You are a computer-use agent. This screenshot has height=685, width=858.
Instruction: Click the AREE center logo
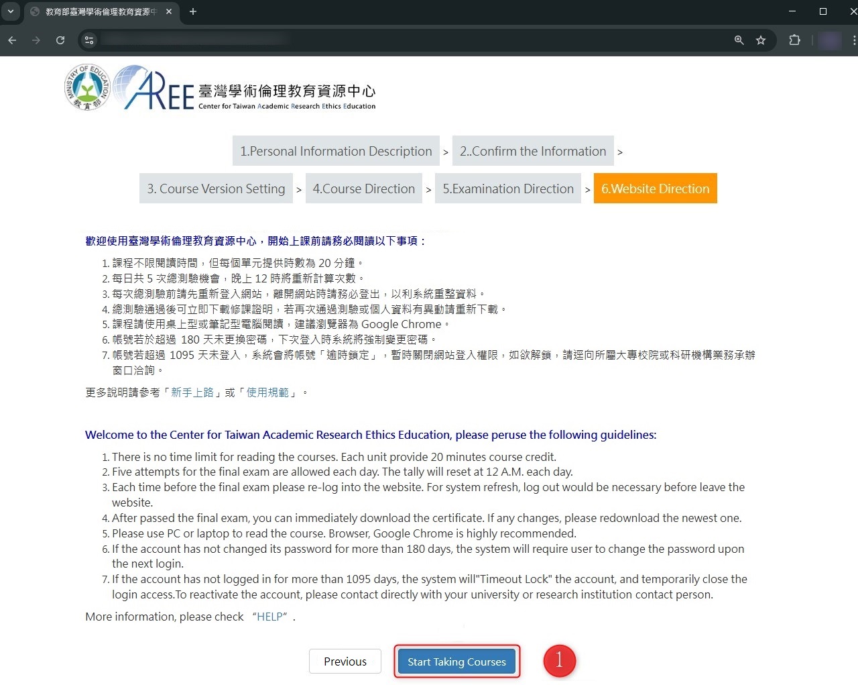[x=245, y=89]
